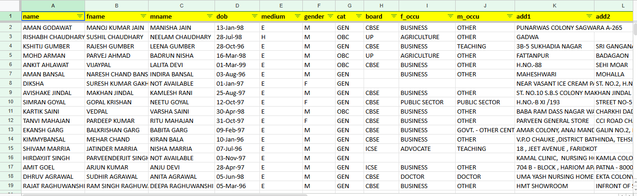Select row 10 header
The image size is (637, 196).
click(x=10, y=102)
